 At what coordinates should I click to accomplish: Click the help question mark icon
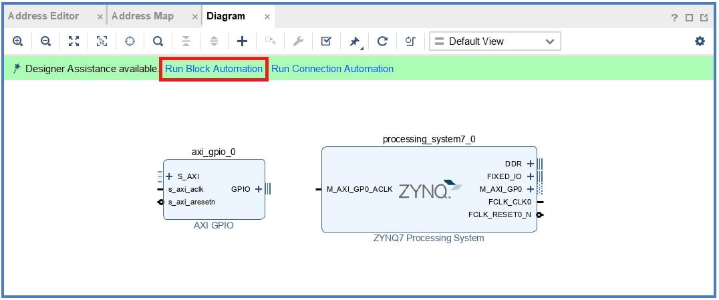click(x=674, y=18)
